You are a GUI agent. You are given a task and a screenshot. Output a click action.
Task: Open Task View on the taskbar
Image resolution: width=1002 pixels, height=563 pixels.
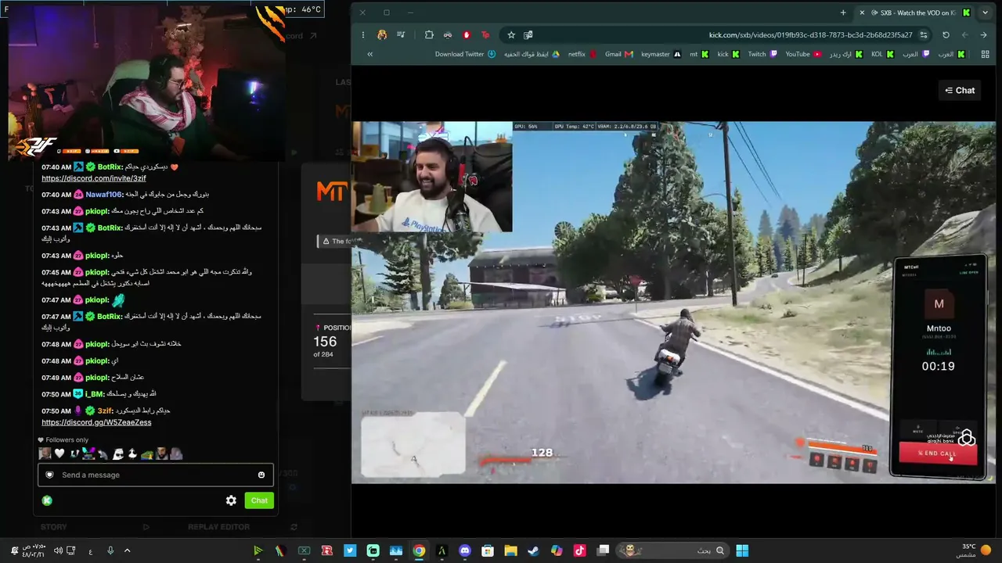(x=603, y=550)
